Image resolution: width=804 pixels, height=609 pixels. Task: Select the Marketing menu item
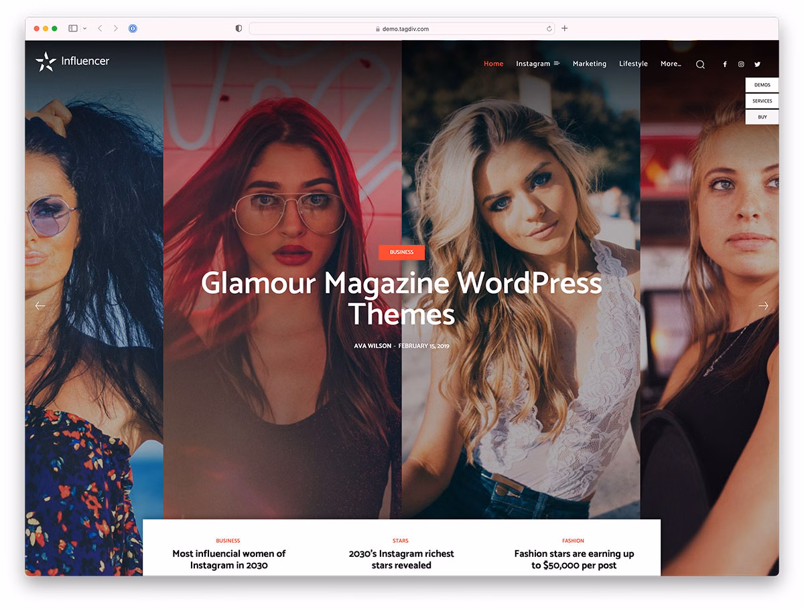(x=589, y=64)
